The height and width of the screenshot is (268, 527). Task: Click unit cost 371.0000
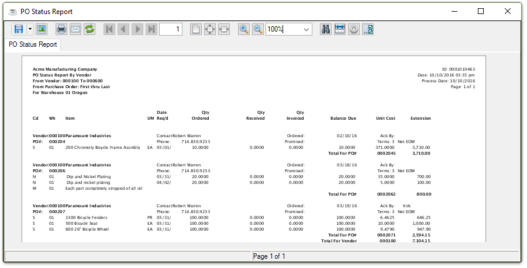(385, 148)
